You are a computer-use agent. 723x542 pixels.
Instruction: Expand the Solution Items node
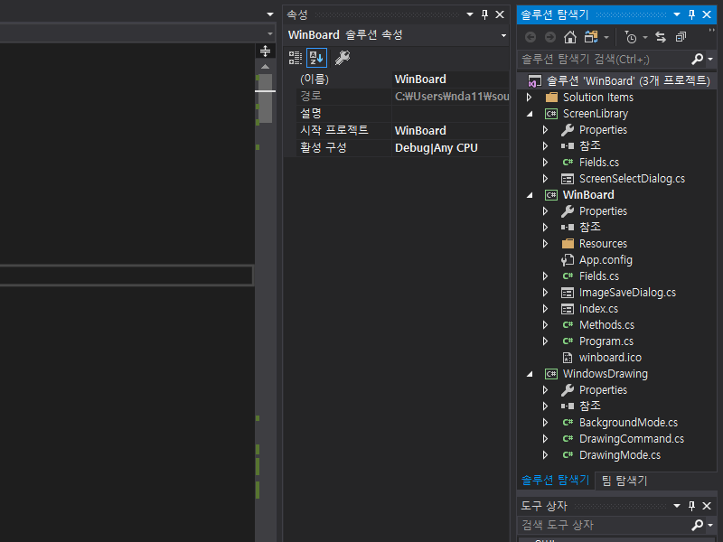[x=530, y=98]
